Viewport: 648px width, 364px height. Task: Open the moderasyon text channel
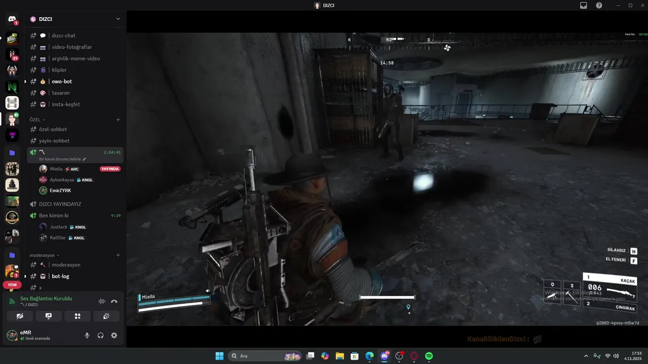pos(75,265)
